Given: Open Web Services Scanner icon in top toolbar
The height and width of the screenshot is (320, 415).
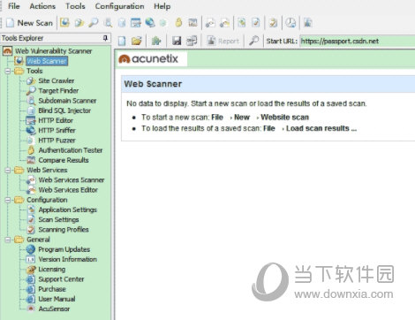Looking at the screenshot, I should click(x=210, y=23).
